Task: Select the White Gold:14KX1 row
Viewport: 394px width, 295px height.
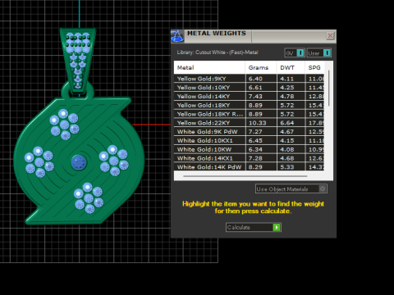Action: (x=249, y=158)
